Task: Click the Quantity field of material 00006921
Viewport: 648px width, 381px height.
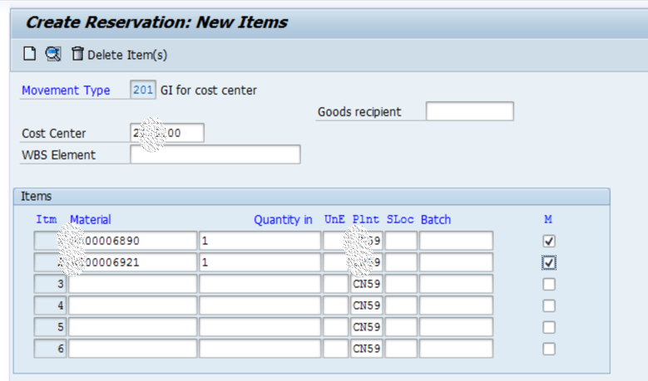Action: coord(260,262)
